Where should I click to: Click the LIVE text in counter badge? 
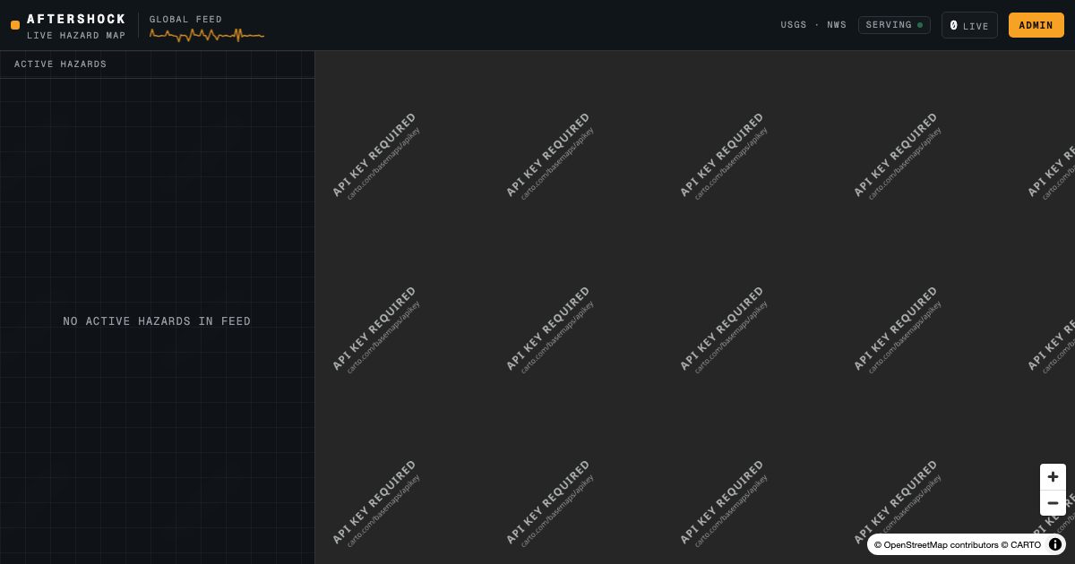(x=976, y=26)
